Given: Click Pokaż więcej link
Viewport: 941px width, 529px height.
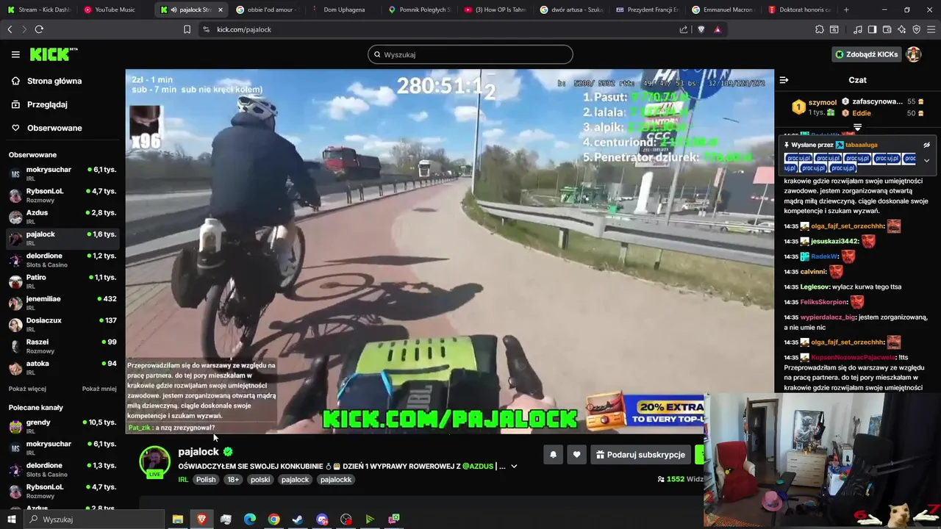Looking at the screenshot, I should (27, 389).
